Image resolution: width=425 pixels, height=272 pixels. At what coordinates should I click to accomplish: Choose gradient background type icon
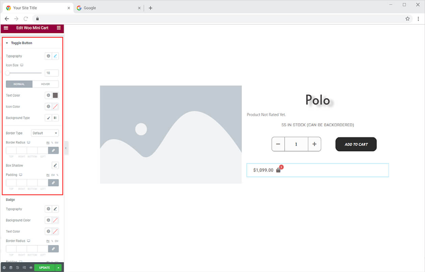[x=55, y=118]
